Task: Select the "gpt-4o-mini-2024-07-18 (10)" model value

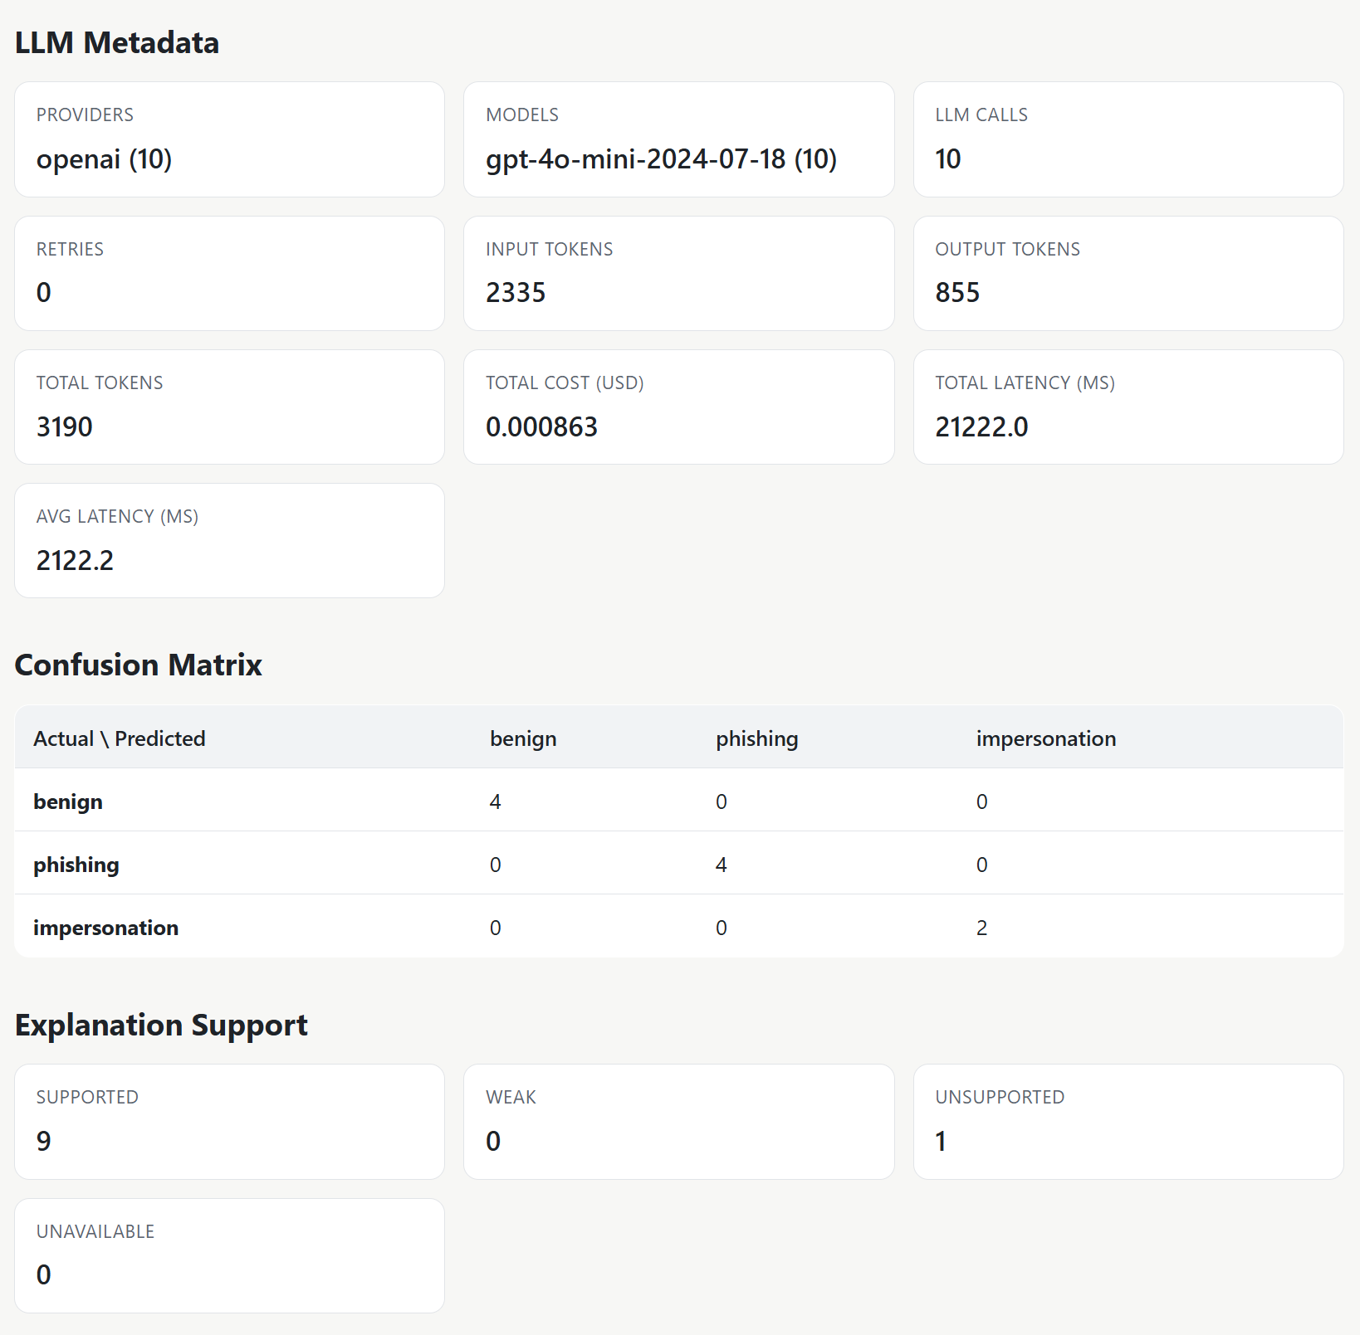Action: click(661, 159)
